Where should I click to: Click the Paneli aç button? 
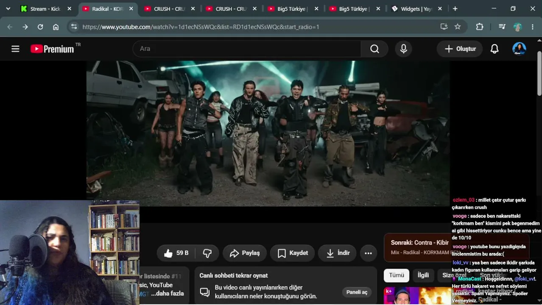(x=357, y=292)
